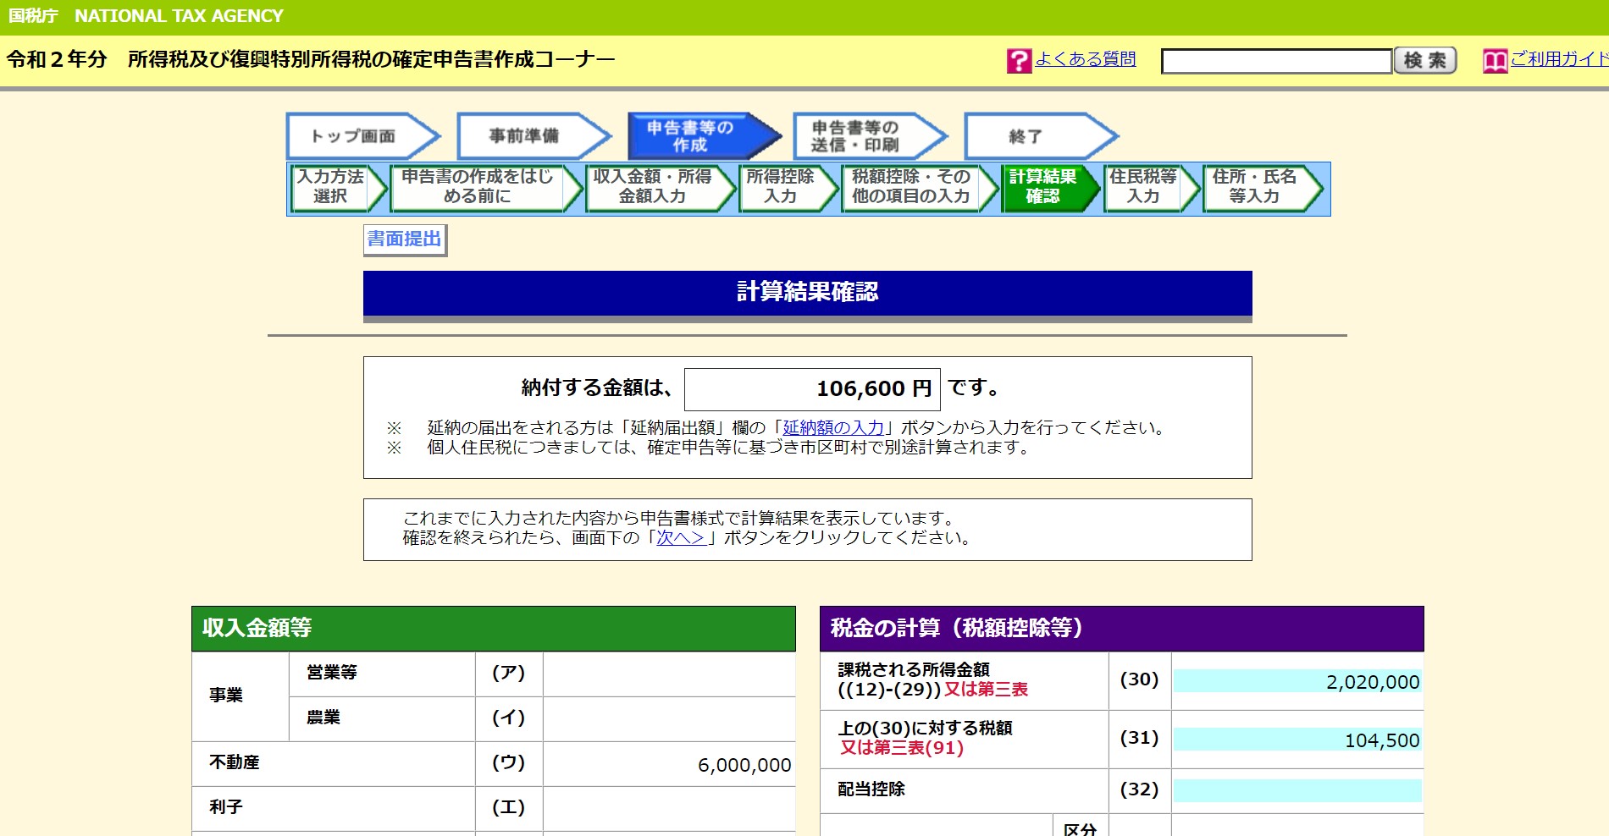Click the book icon for usage guide
Viewport: 1609px width, 836px height.
point(1495,61)
